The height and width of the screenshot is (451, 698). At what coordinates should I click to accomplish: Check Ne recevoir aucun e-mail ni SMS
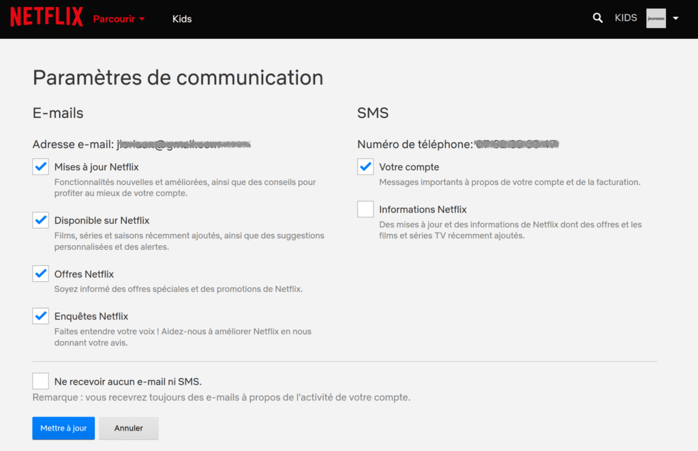(x=40, y=381)
